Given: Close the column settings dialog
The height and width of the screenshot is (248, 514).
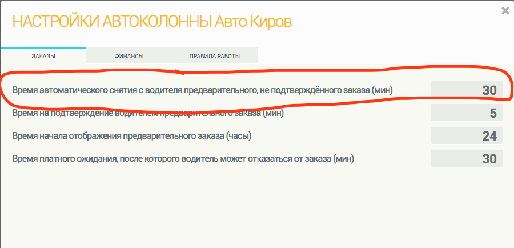Looking at the screenshot, I should click(505, 10).
